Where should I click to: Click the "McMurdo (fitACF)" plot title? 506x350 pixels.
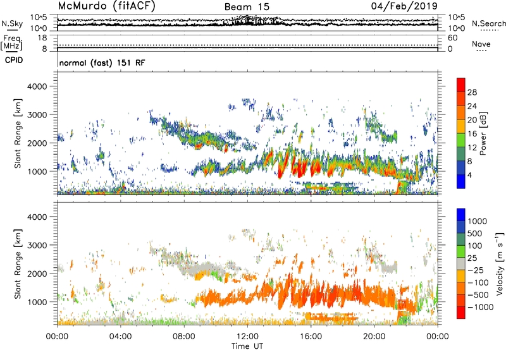106,6
